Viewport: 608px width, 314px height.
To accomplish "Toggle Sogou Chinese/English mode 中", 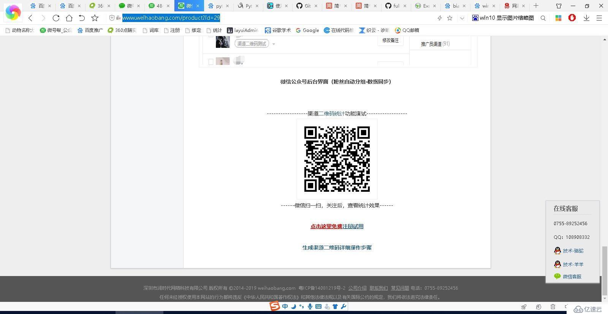I will pos(285,306).
